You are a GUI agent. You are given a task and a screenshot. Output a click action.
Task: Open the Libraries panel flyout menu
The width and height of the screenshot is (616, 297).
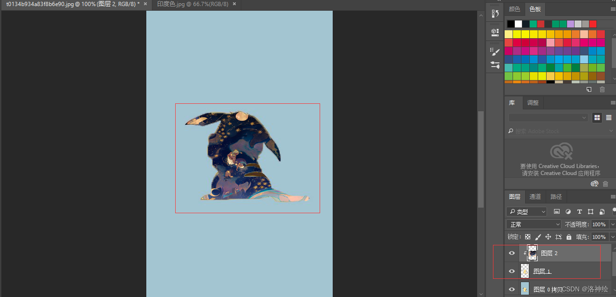[613, 102]
